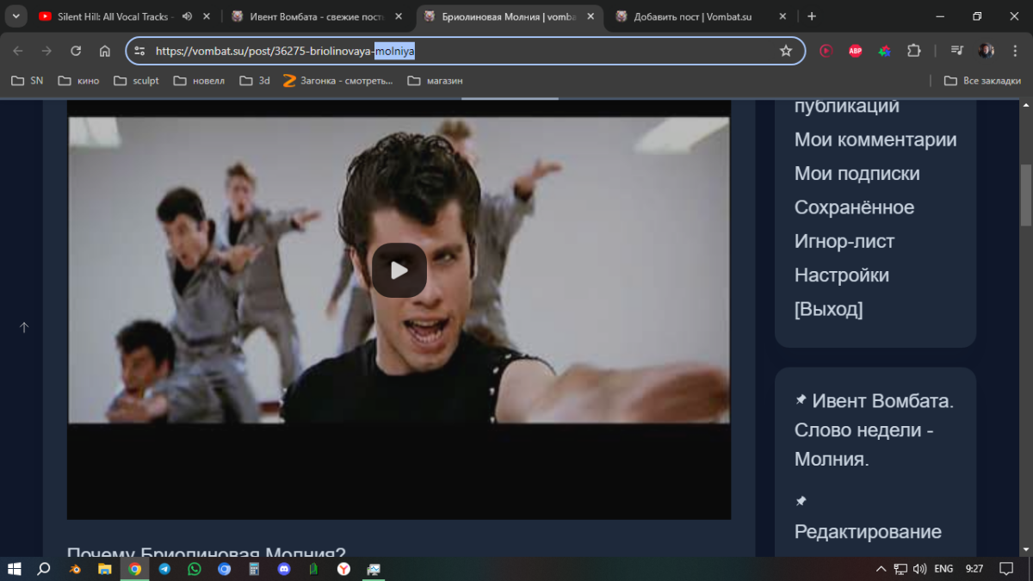Play the Greased Lightning video
The height and width of the screenshot is (581, 1033).
pos(399,270)
